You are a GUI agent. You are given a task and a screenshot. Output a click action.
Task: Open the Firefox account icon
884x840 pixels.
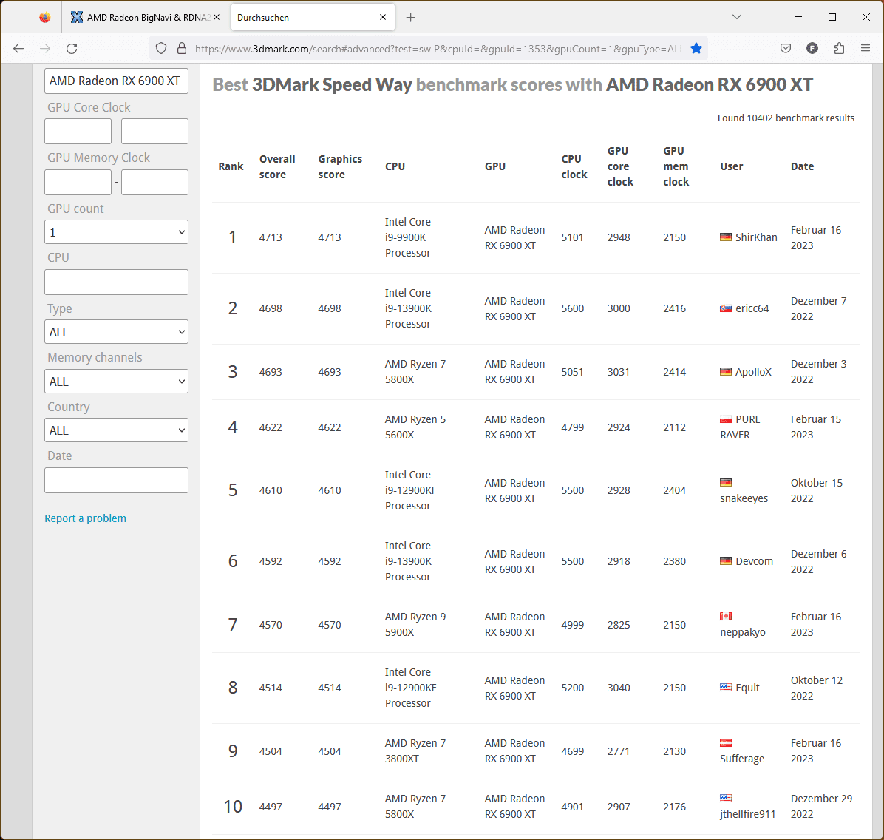[812, 49]
